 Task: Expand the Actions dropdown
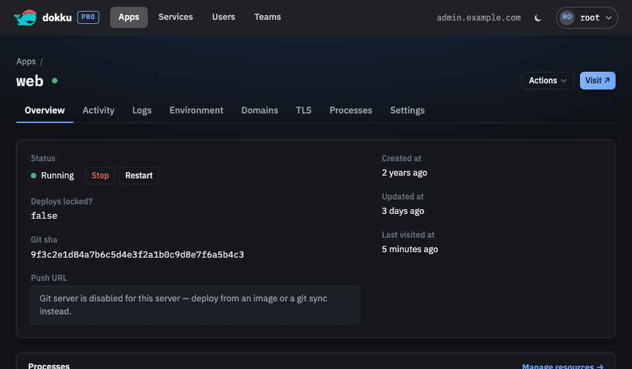pyautogui.click(x=547, y=81)
